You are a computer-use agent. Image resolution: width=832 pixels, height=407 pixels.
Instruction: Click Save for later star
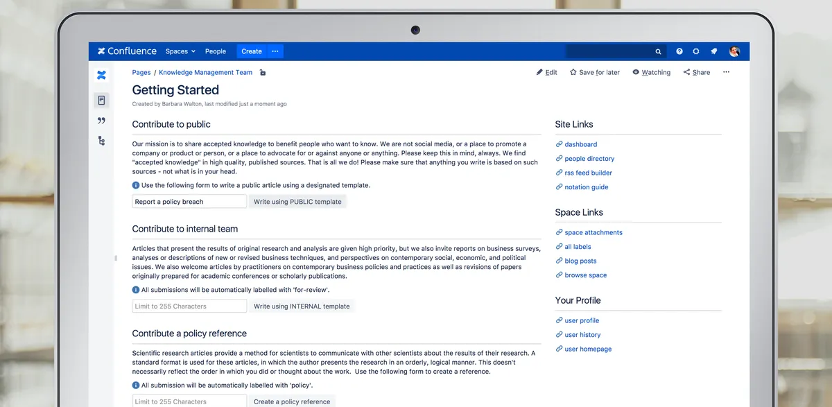tap(595, 72)
